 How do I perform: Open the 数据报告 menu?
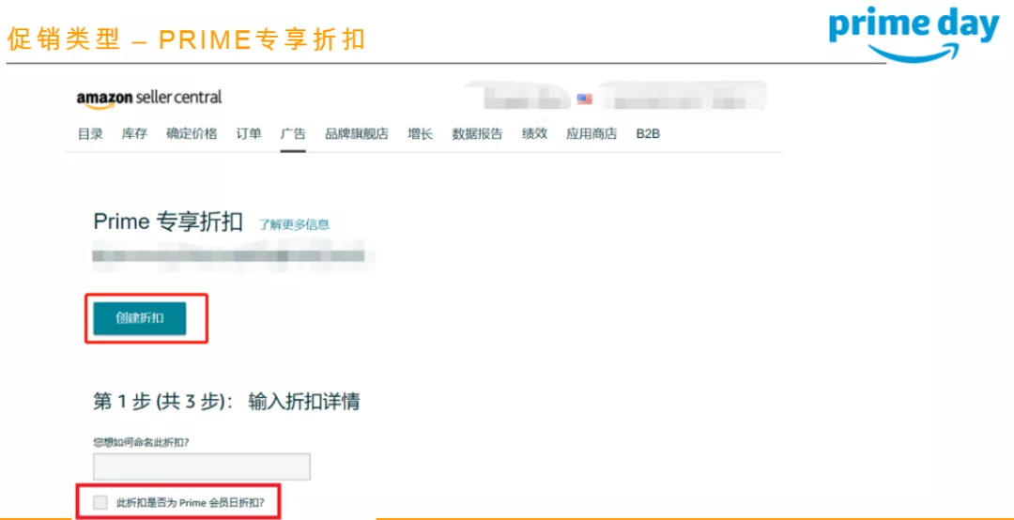[x=477, y=134]
